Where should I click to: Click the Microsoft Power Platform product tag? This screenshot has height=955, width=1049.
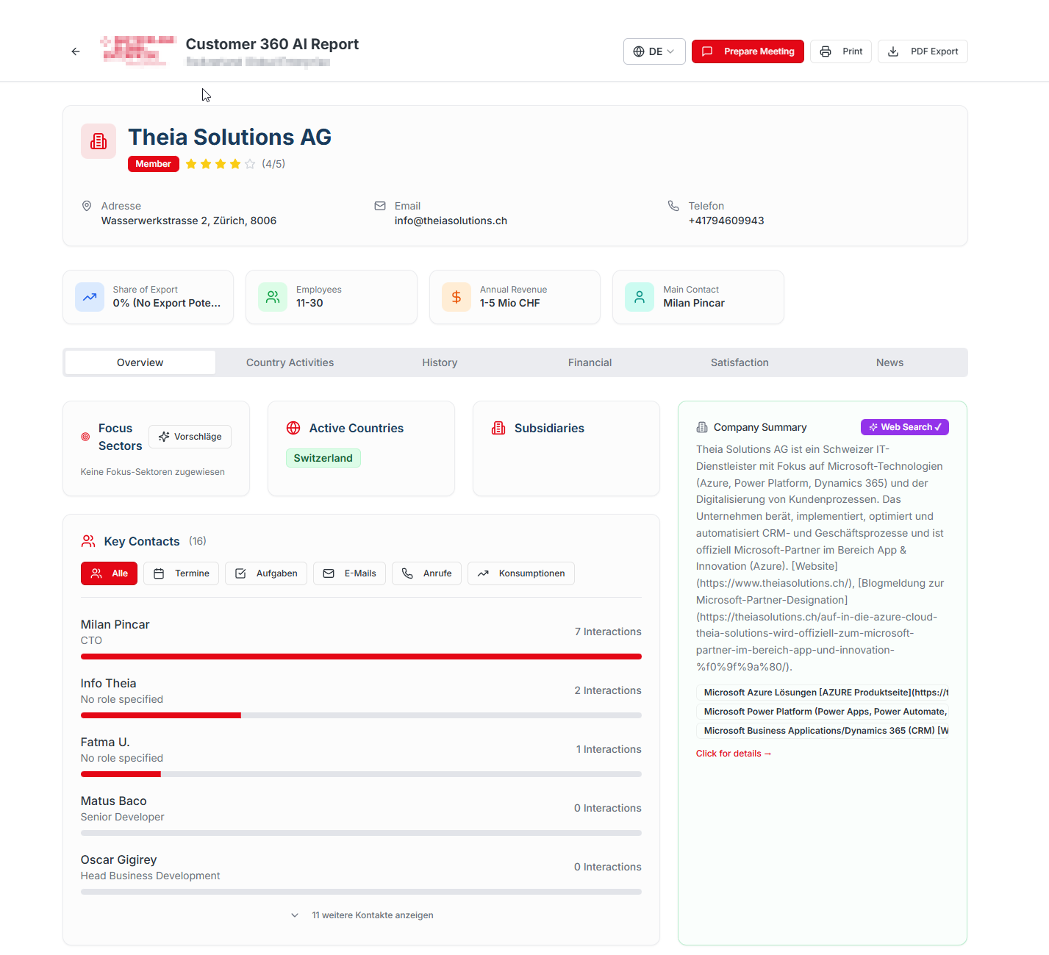pos(823,712)
